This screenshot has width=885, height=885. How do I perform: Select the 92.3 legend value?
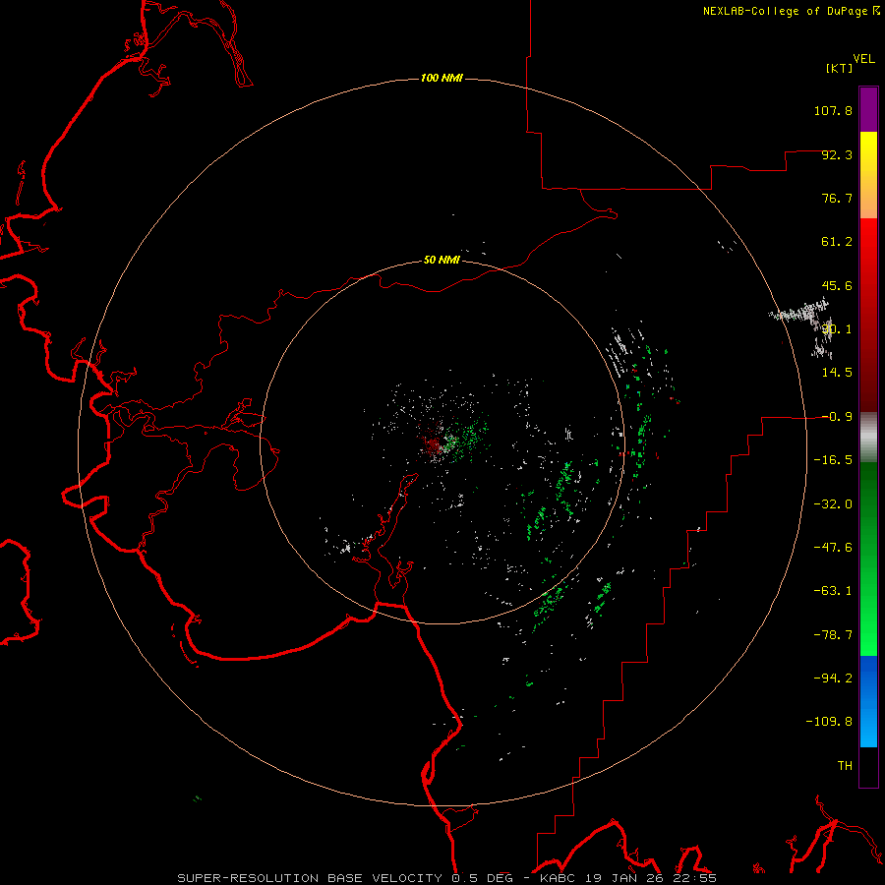click(837, 154)
